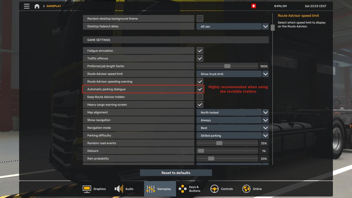Disable the Fatigue simulation checkbox

pos(200,51)
